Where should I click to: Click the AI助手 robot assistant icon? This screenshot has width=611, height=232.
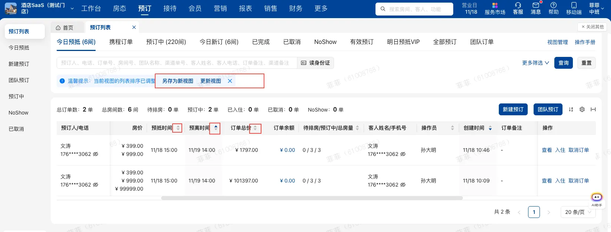597,198
